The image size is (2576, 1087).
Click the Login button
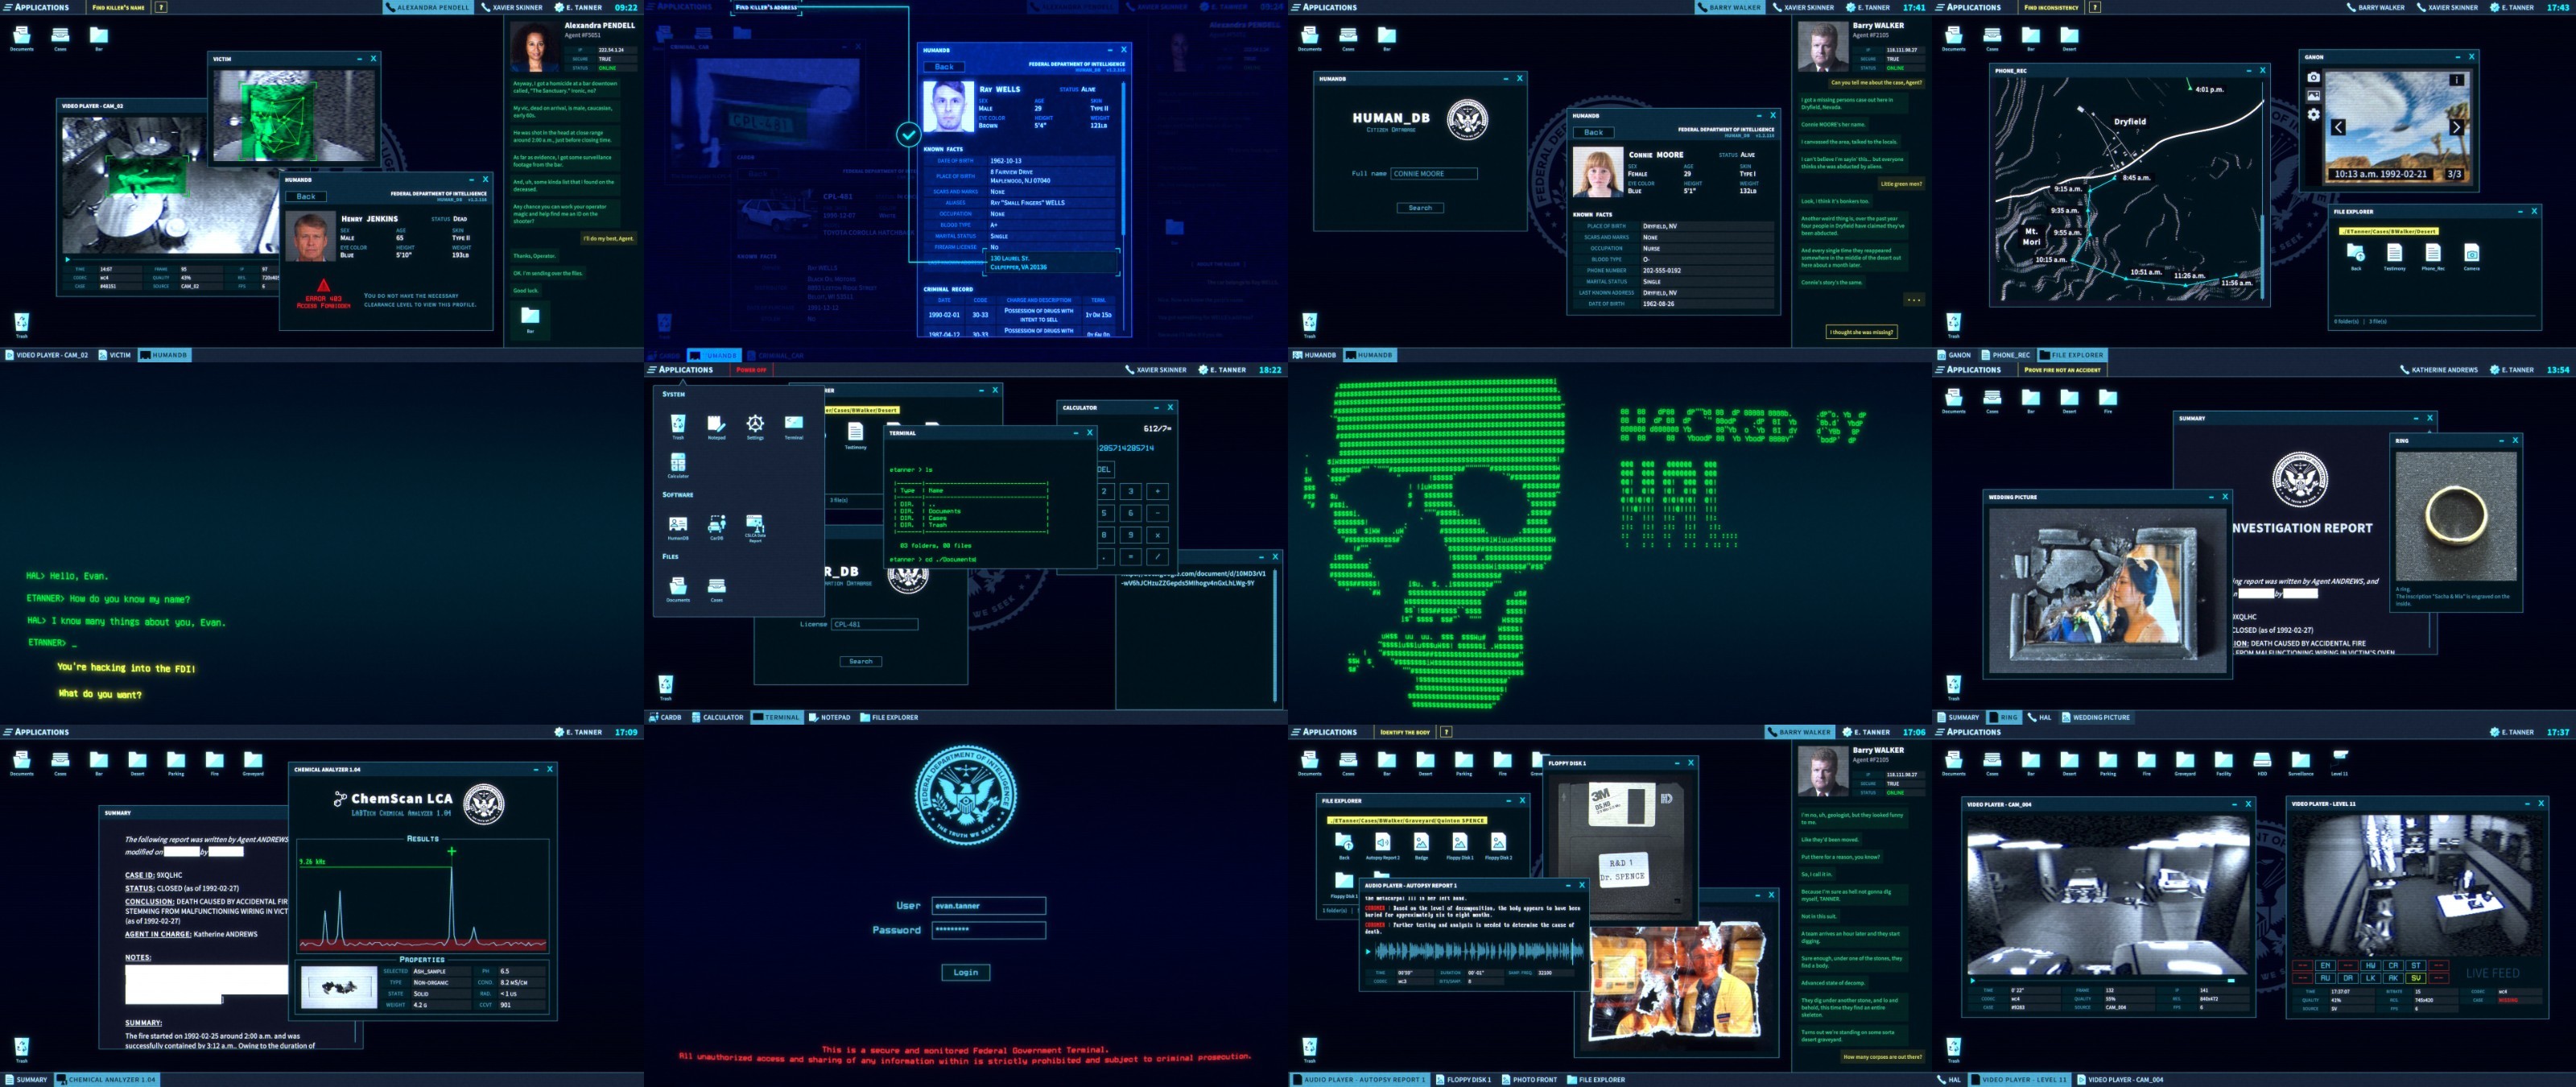point(965,972)
